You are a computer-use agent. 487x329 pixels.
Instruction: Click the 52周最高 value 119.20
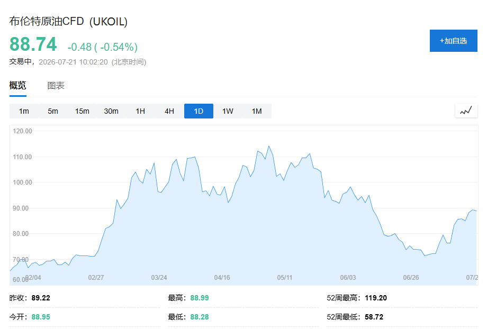[x=376, y=298]
